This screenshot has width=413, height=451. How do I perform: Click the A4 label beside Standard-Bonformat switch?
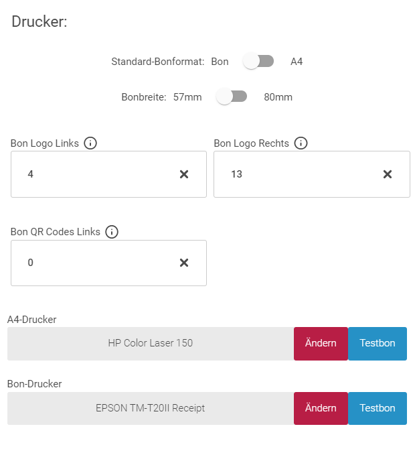click(297, 62)
